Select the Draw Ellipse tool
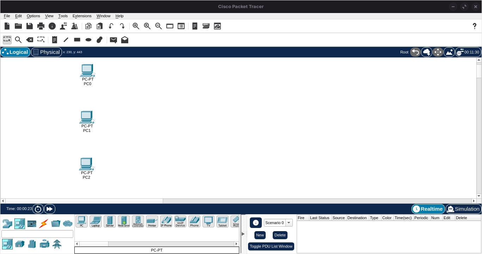Image resolution: width=482 pixels, height=254 pixels. click(x=88, y=40)
